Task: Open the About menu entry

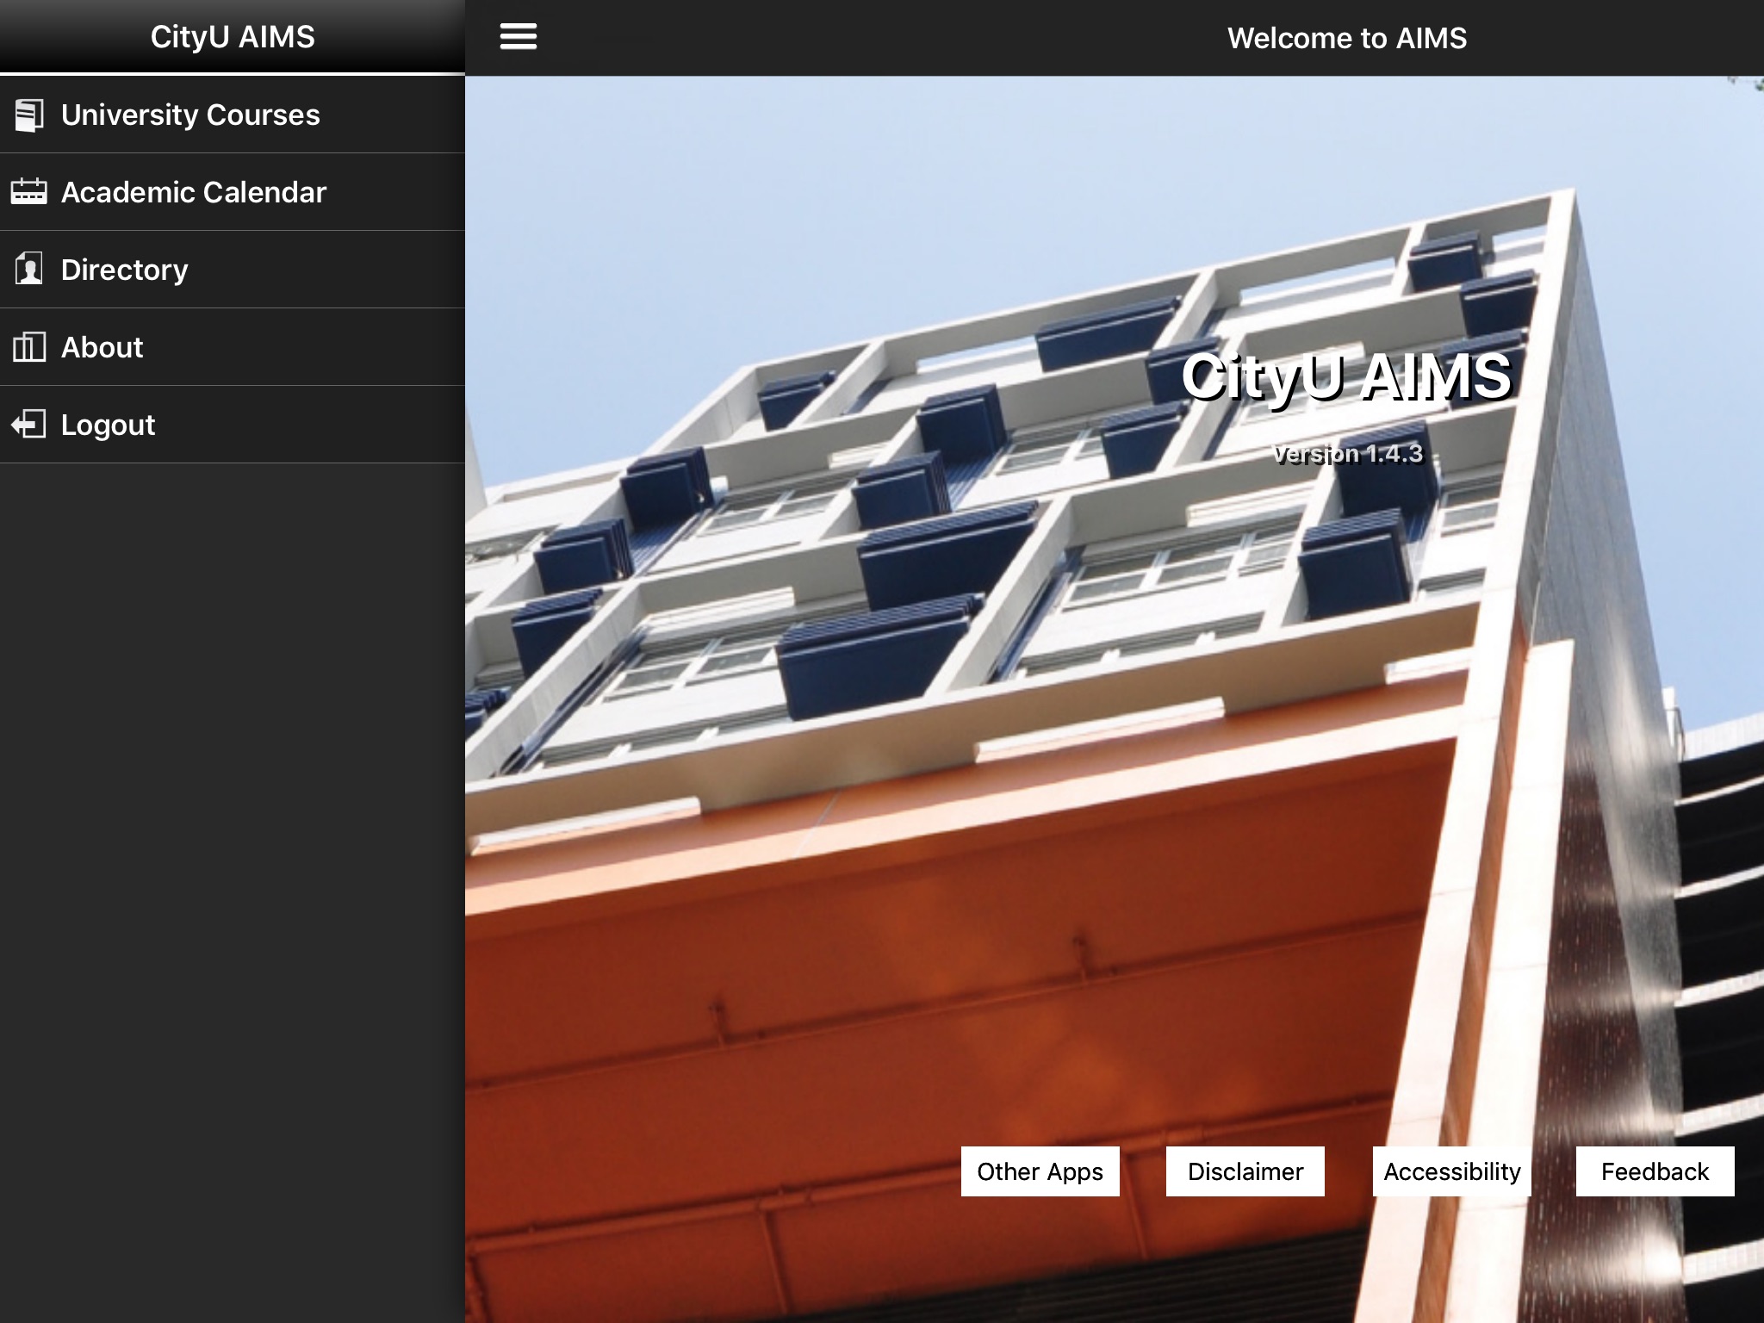Action: click(102, 347)
